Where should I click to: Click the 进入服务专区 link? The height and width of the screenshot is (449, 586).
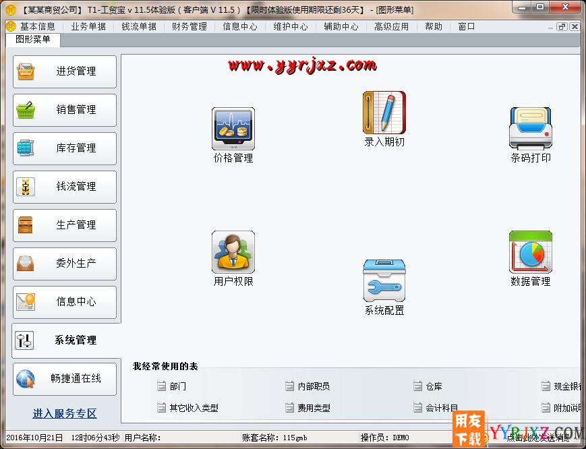63,413
